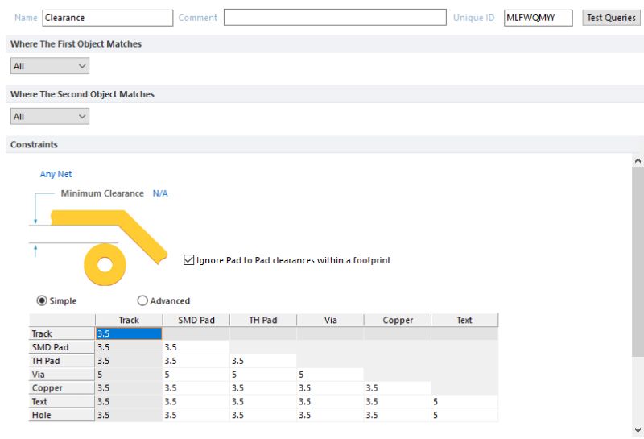Select the Copper row header
644x439 pixels.
coord(62,387)
